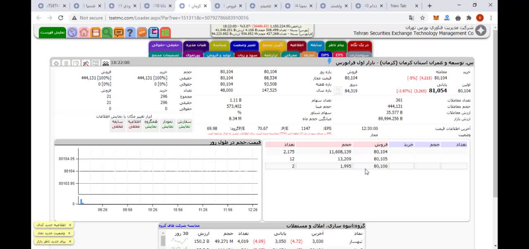Open the حقیقی-حقوقی tab

[x=165, y=45]
